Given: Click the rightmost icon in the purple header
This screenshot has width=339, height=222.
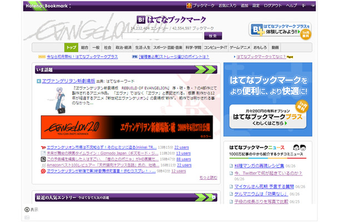Looking at the screenshot, I should [x=313, y=6].
